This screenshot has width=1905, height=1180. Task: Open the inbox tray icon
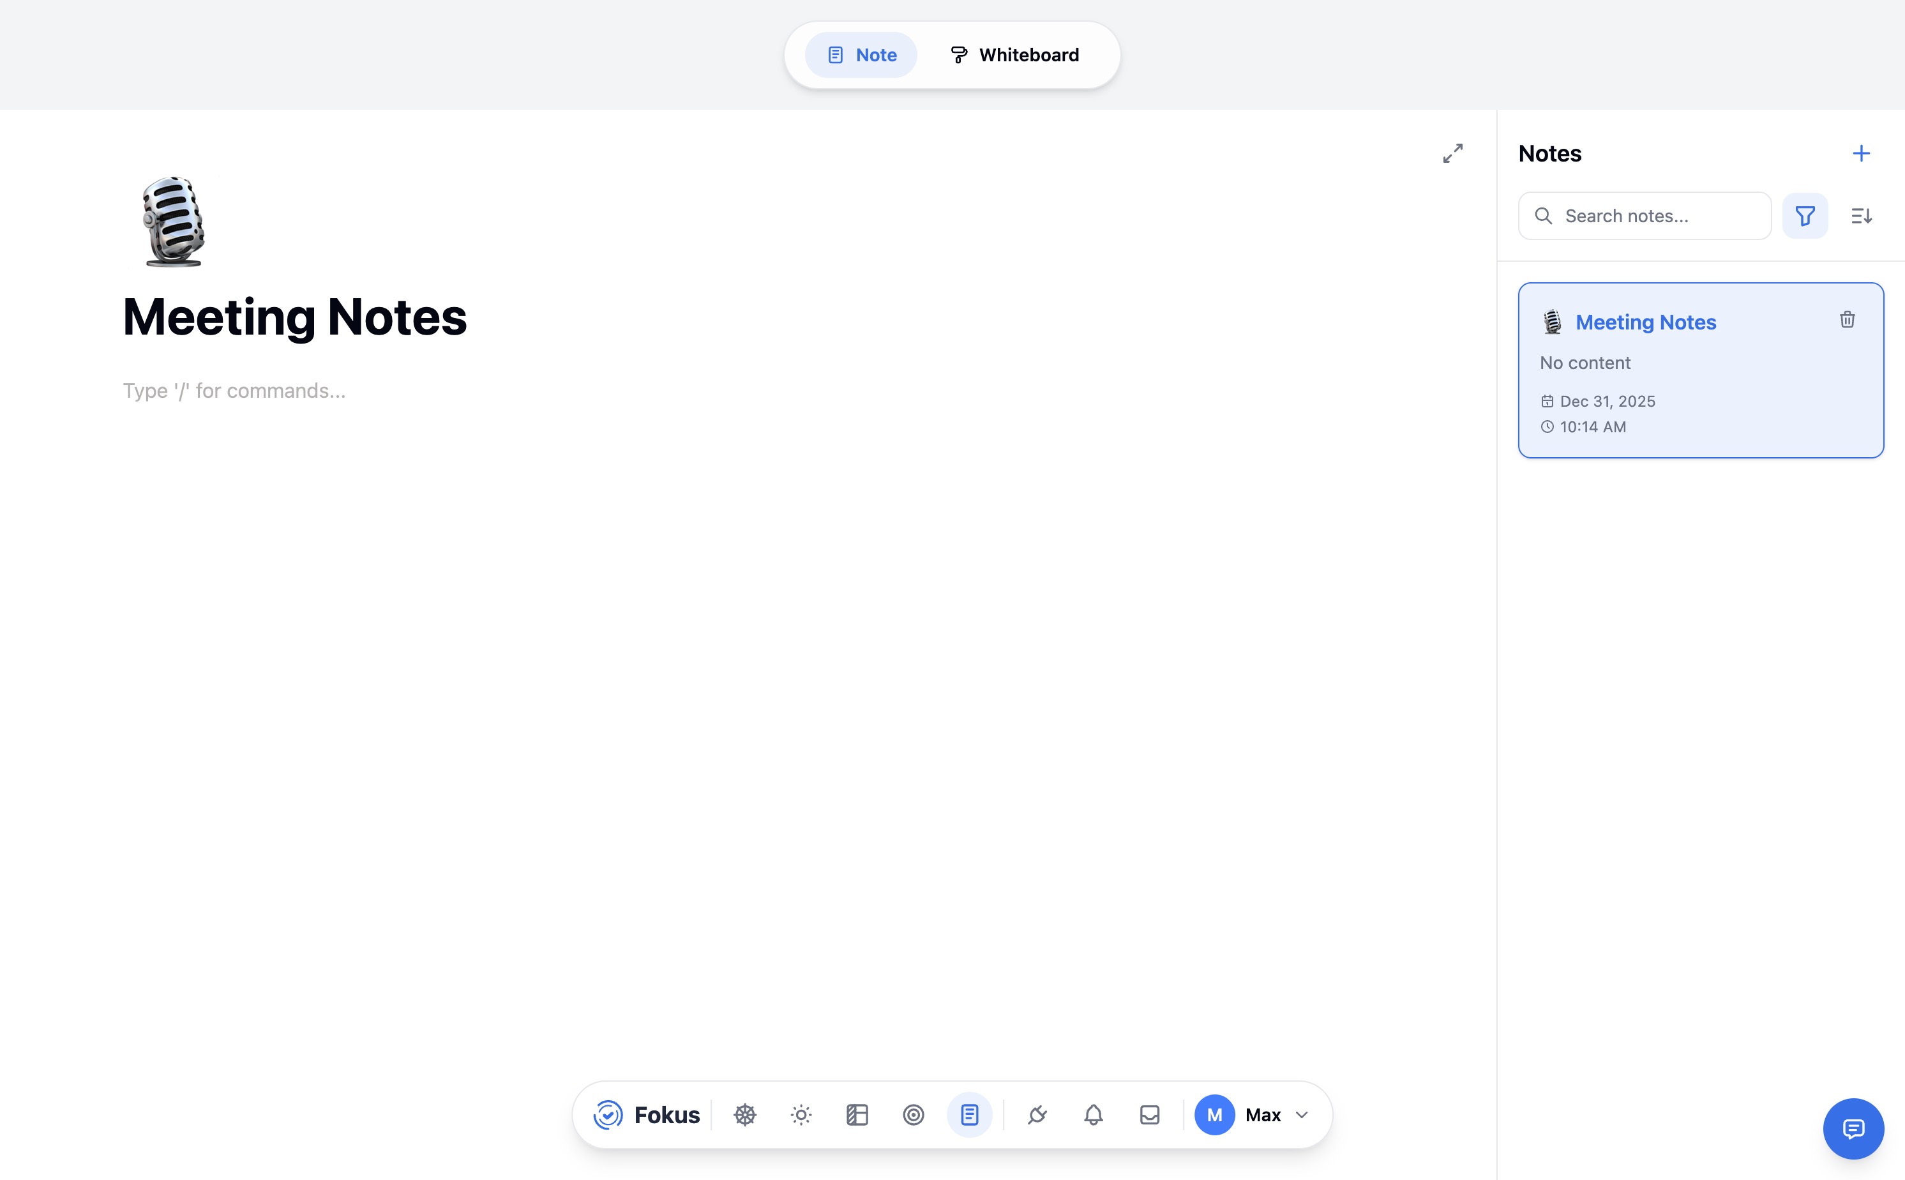point(1148,1114)
